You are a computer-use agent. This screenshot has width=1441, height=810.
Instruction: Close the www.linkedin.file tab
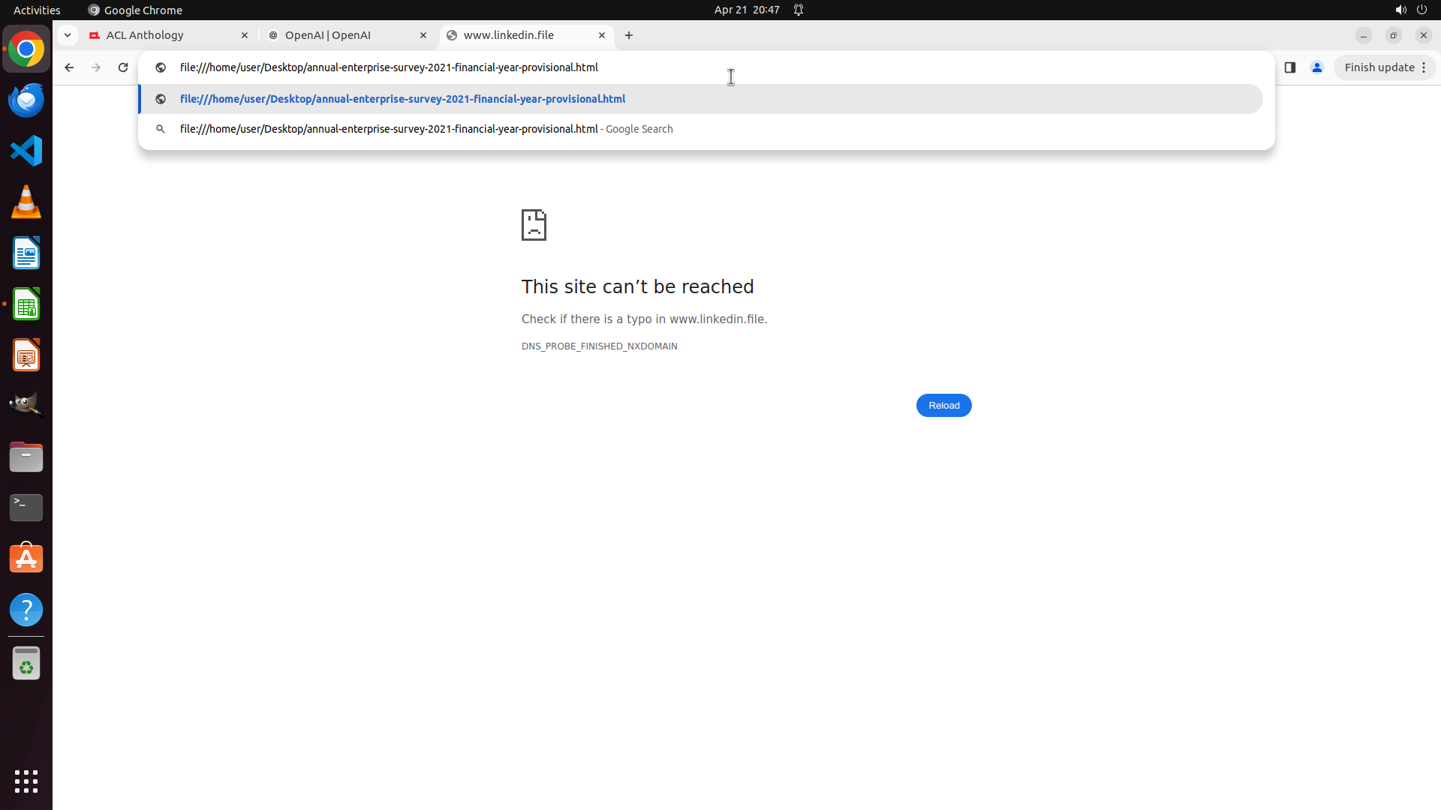click(x=602, y=35)
